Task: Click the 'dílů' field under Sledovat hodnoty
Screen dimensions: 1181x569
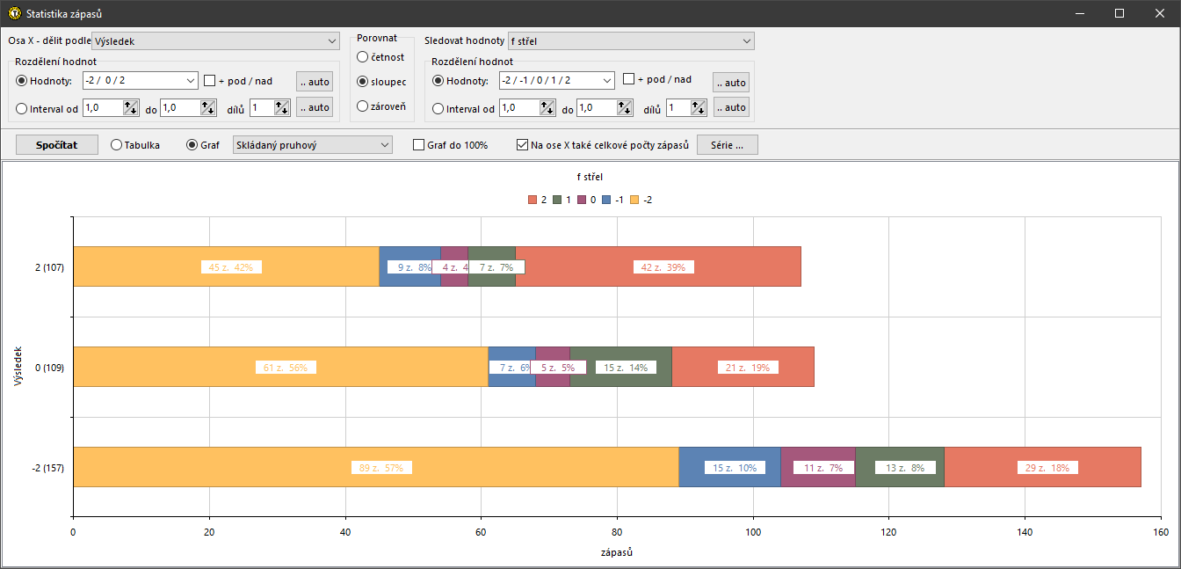Action: click(678, 108)
